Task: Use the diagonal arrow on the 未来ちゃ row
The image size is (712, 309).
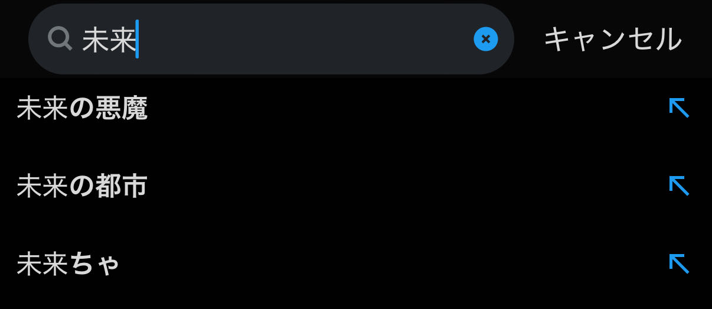Action: pos(679,264)
